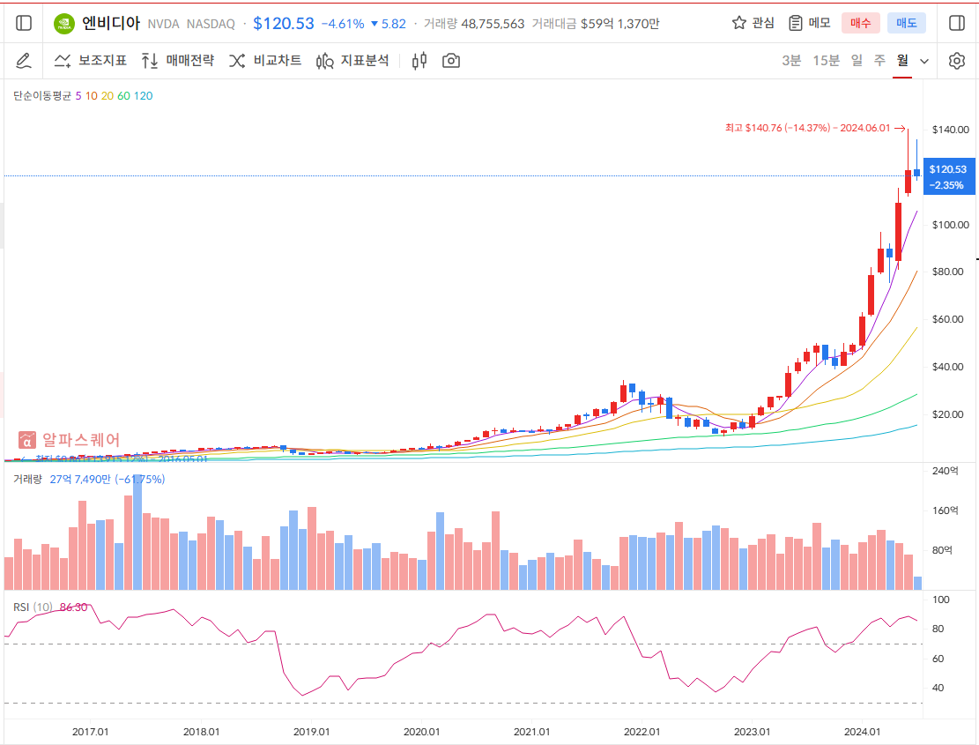The image size is (979, 745).
Task: Toggle the right sidebar panel icon
Action: [x=956, y=23]
